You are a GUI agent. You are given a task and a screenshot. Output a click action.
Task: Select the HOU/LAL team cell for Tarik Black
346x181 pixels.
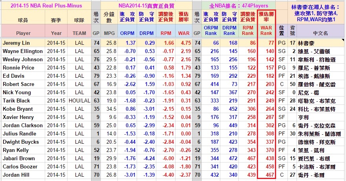pos(80,101)
